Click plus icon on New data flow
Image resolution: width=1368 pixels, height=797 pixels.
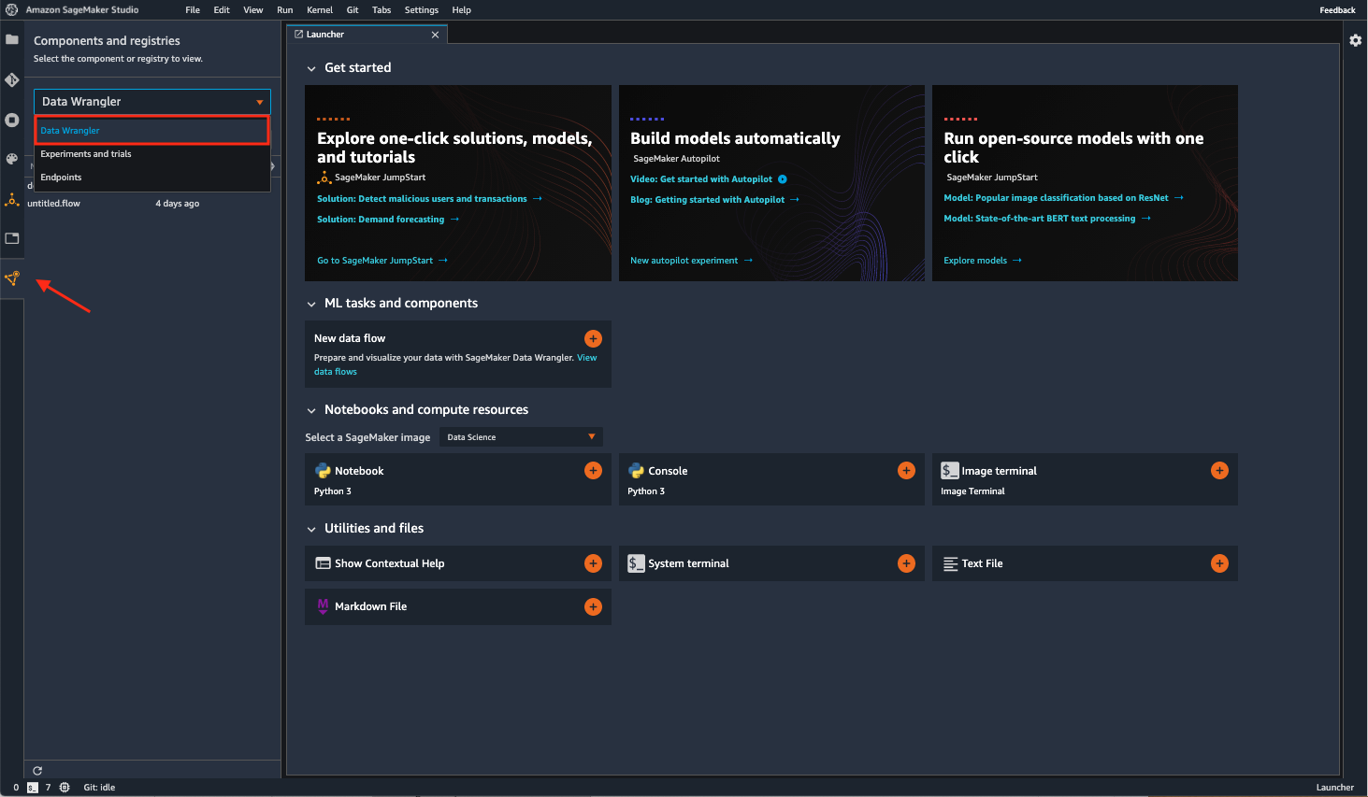(593, 338)
